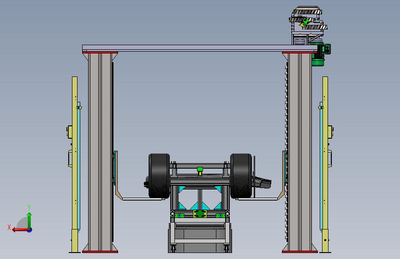This screenshot has height=259, width=400.
Task: Select the right black tire of the model
Action: (x=241, y=176)
